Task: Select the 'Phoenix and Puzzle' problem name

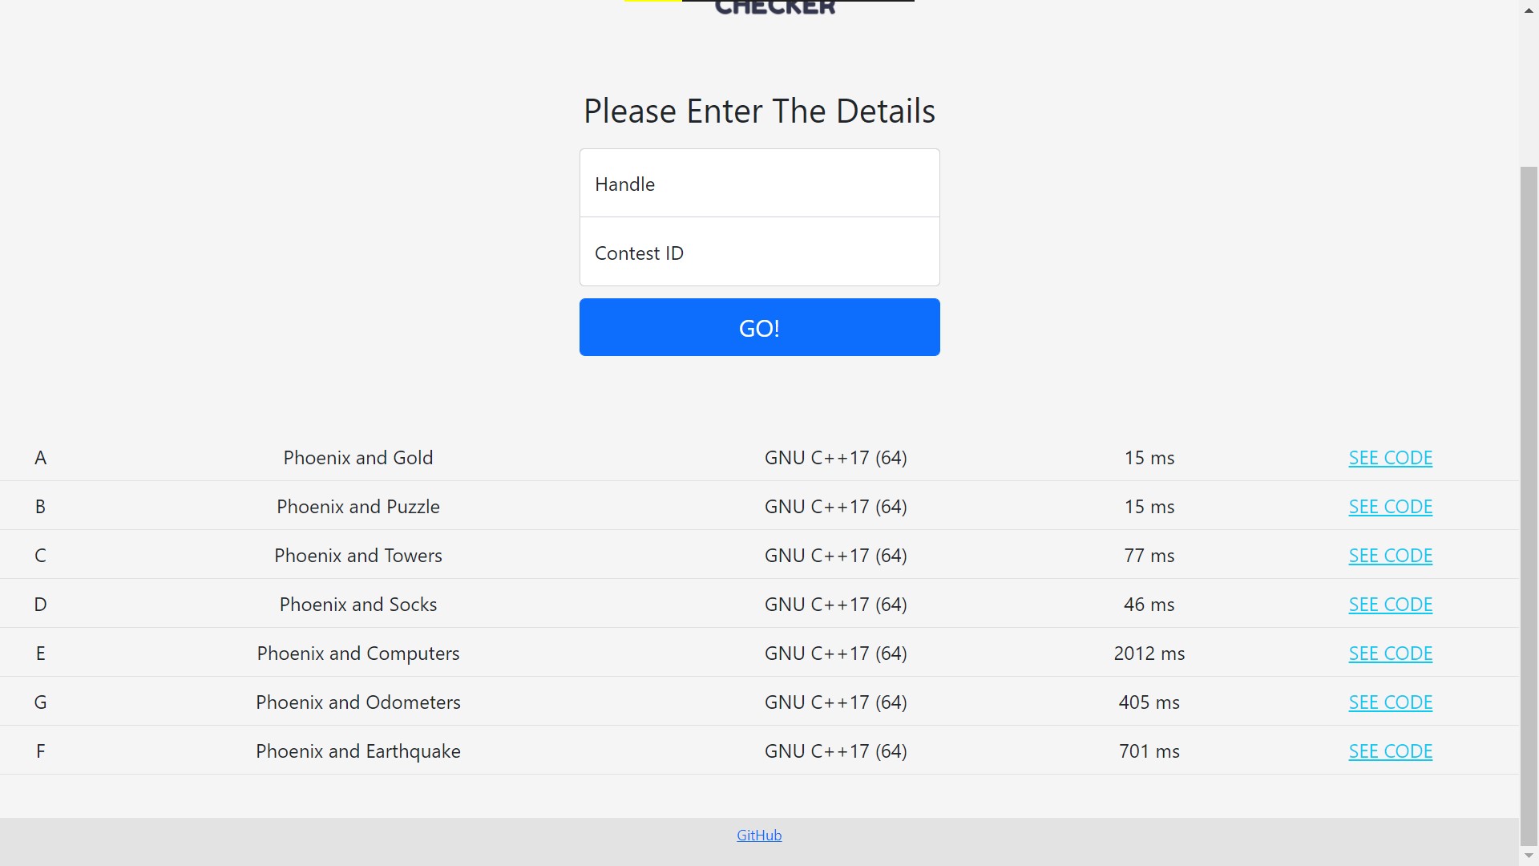Action: tap(358, 507)
